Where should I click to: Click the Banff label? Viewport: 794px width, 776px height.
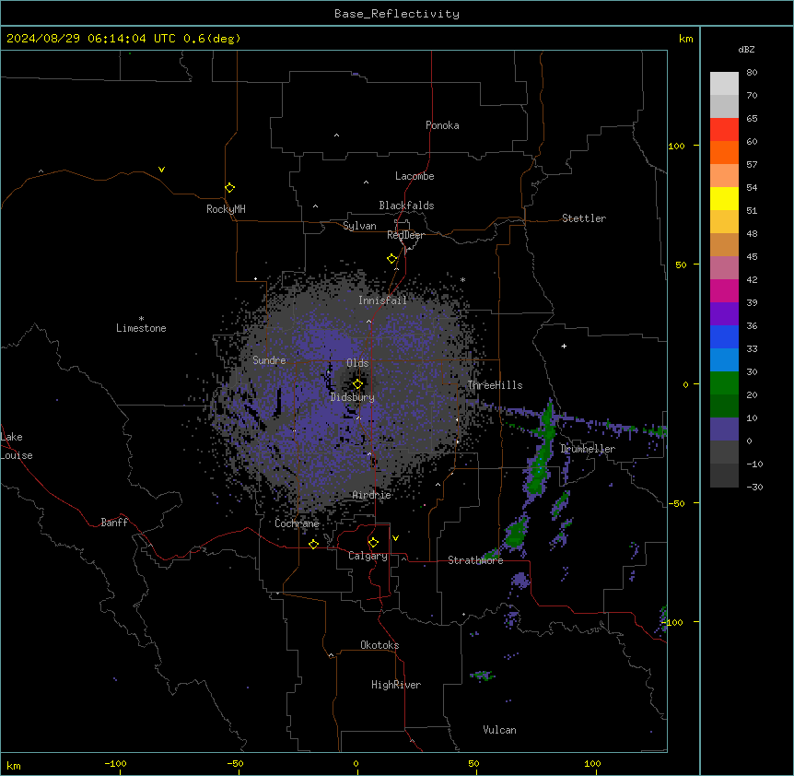point(114,523)
